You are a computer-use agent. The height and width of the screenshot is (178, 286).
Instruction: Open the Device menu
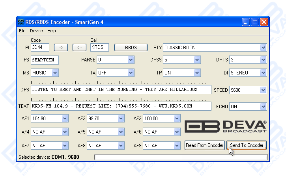coord(36,31)
